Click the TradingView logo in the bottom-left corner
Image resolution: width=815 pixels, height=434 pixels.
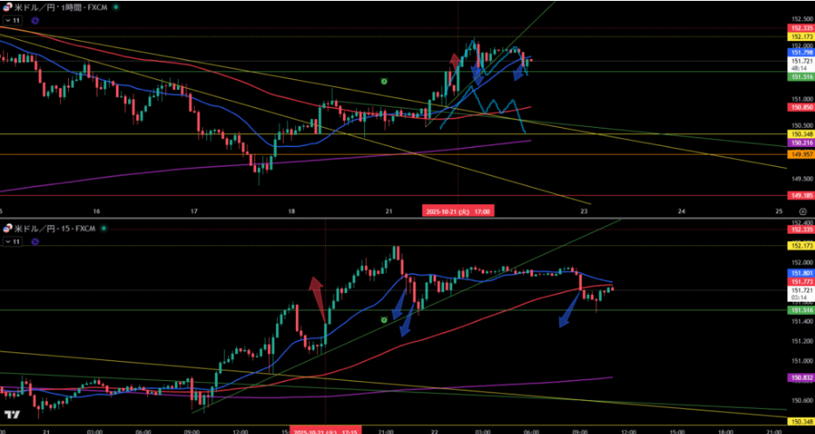[x=12, y=416]
